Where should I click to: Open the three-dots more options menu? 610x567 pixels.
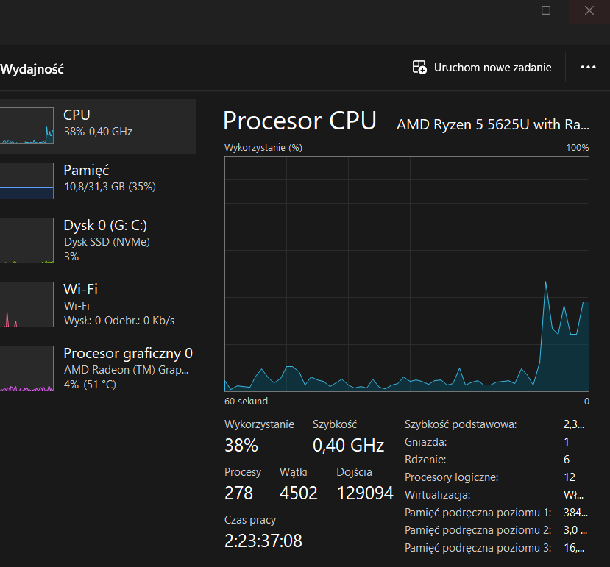pos(588,67)
